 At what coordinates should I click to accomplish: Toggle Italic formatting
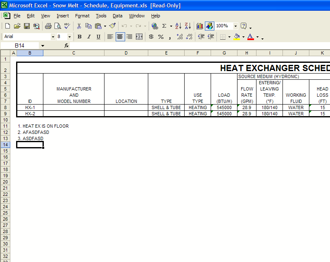click(89, 37)
